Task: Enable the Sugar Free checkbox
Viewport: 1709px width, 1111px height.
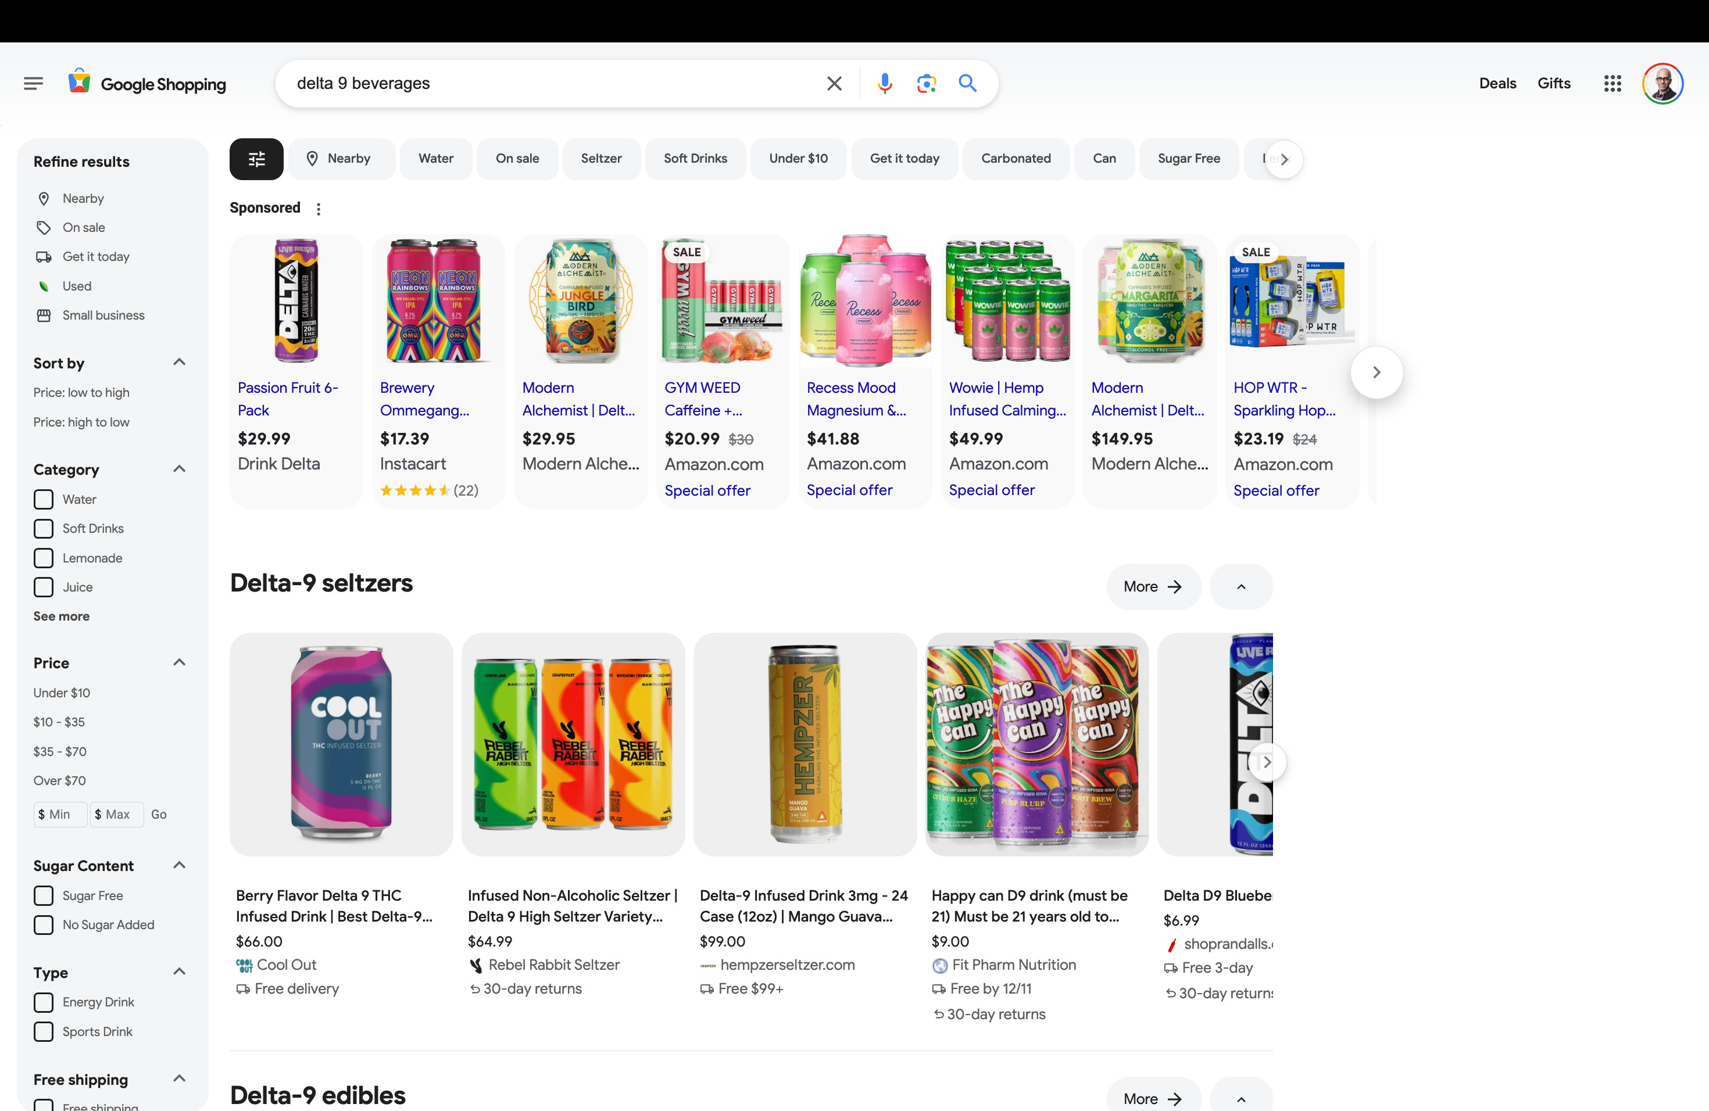Action: click(44, 895)
